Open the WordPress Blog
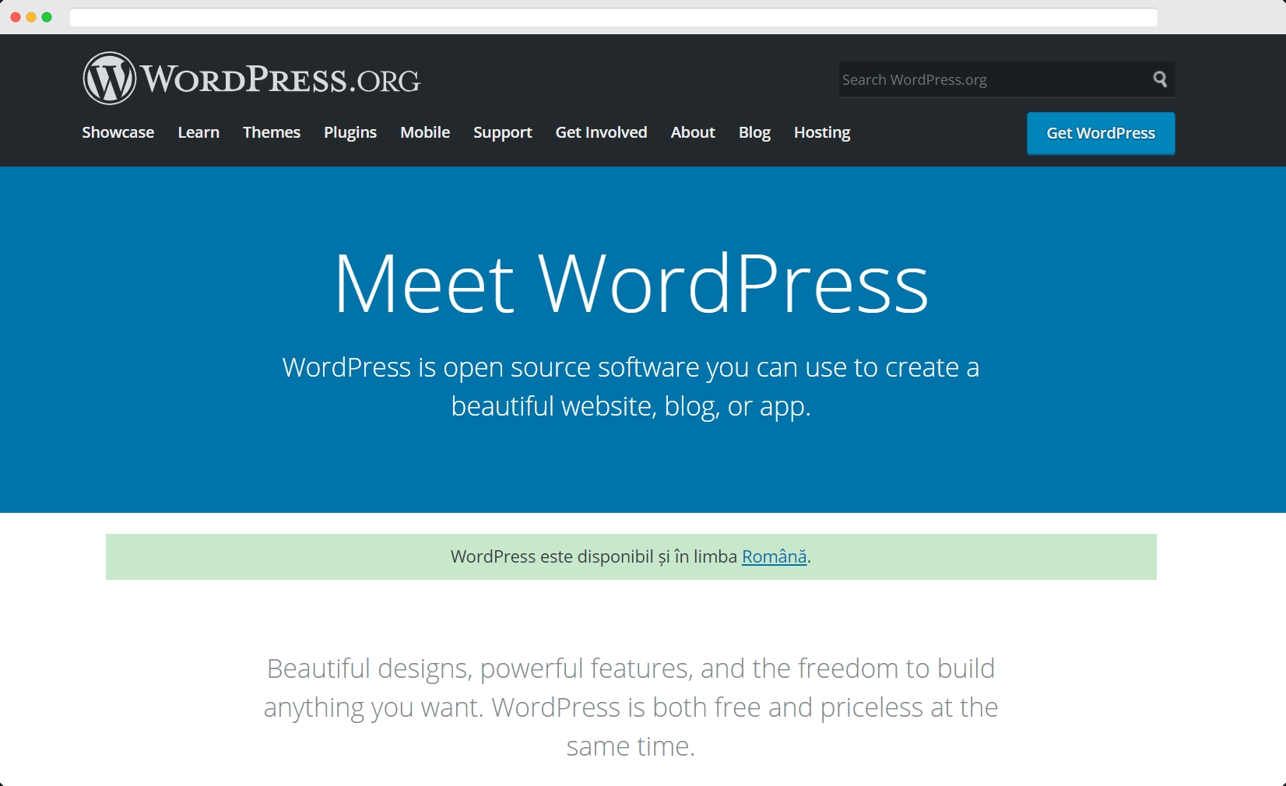The image size is (1286, 786). pos(754,132)
